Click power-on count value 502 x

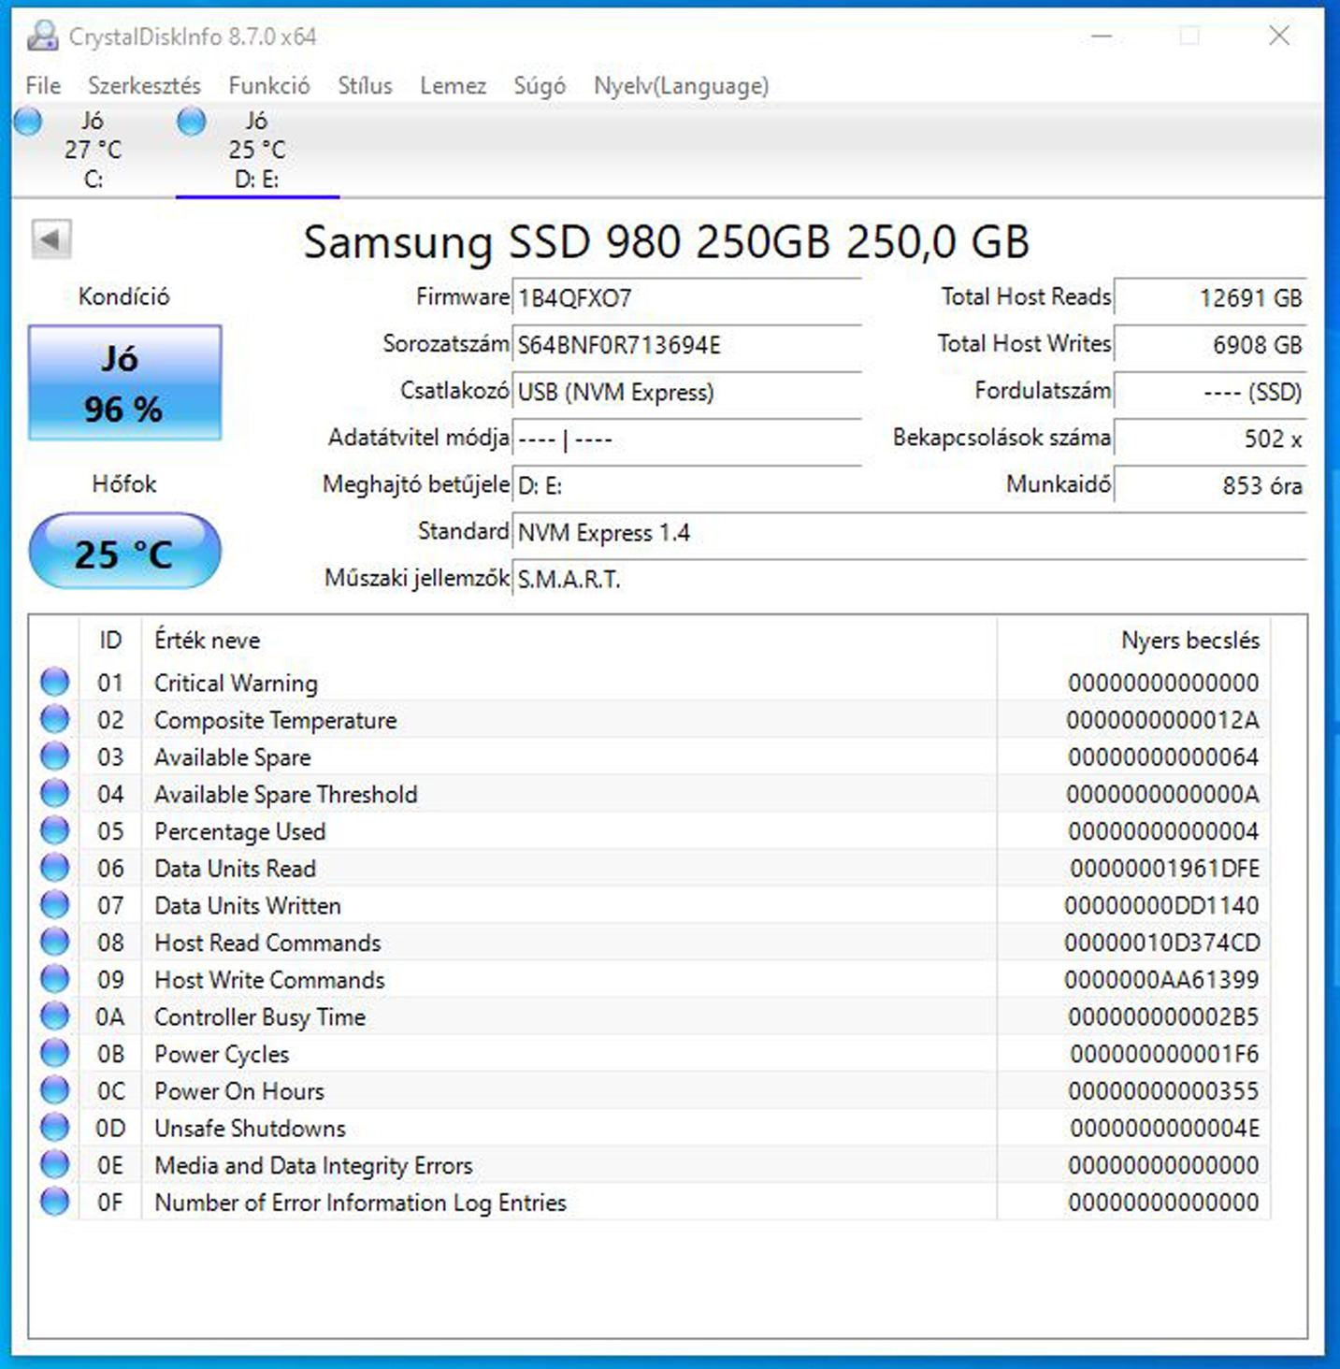[1210, 439]
